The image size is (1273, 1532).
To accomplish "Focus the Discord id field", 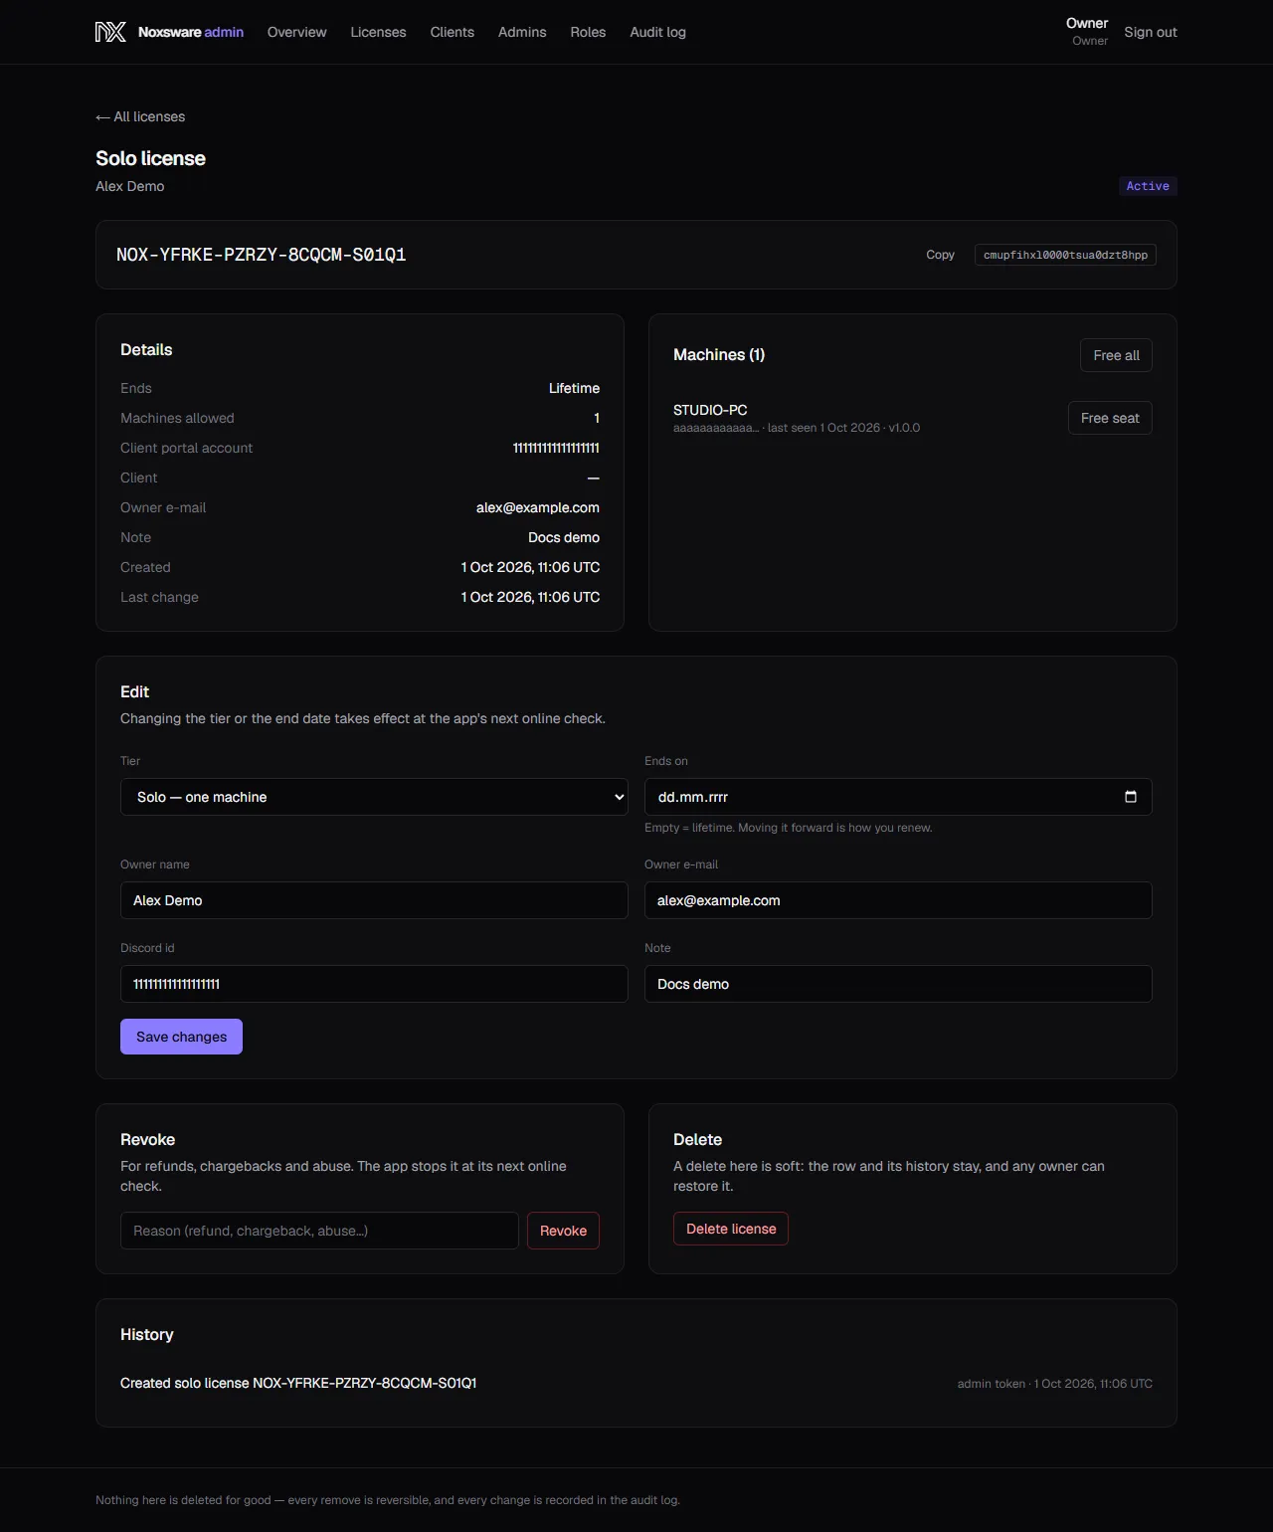I will 374,984.
